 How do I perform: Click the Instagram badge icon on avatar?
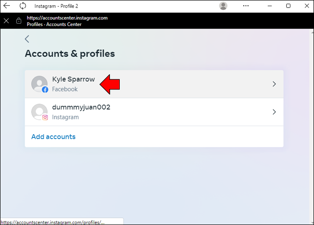click(45, 117)
